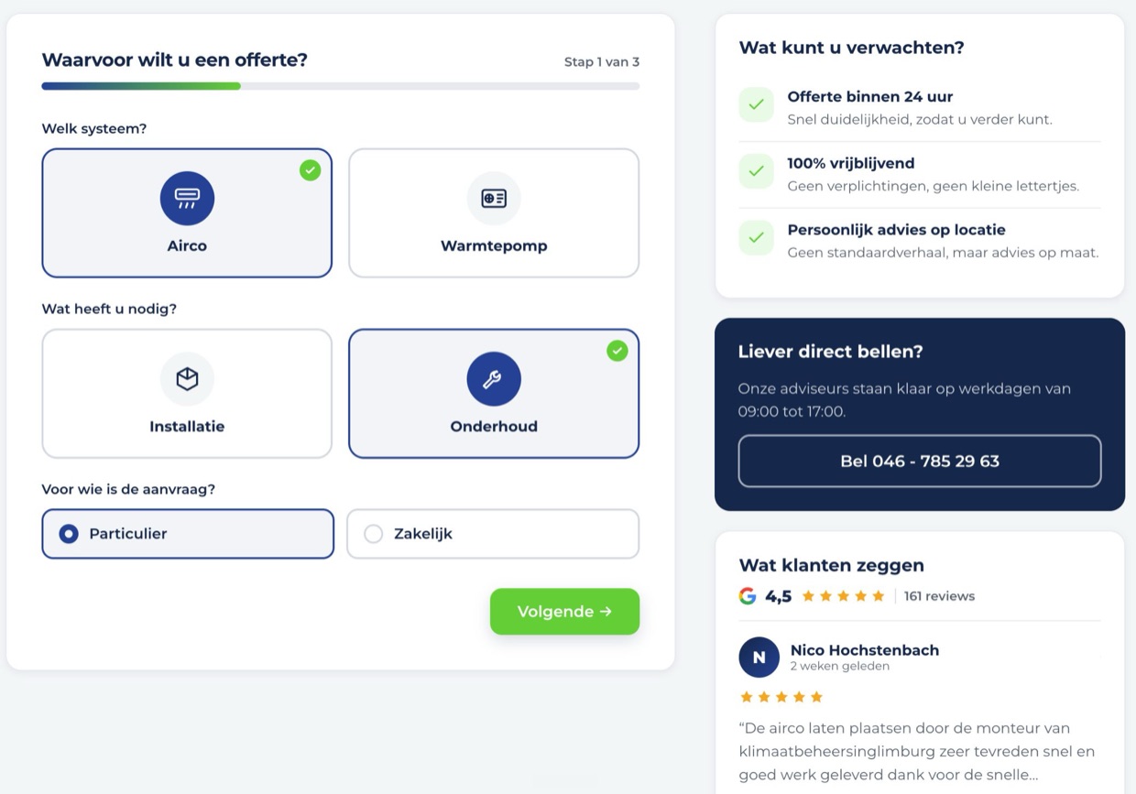
Task: Click the five-star rating next to 4,5
Action: [x=843, y=596]
